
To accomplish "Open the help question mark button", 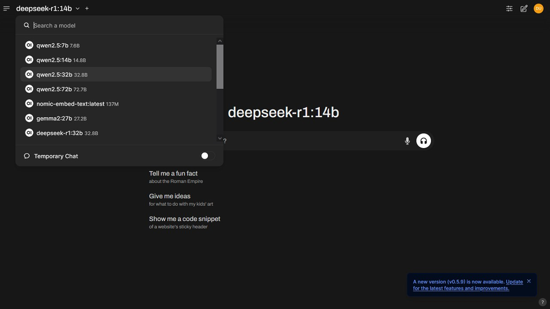I will click(x=543, y=302).
